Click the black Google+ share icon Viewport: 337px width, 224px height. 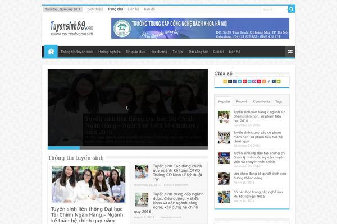pyautogui.click(x=230, y=81)
